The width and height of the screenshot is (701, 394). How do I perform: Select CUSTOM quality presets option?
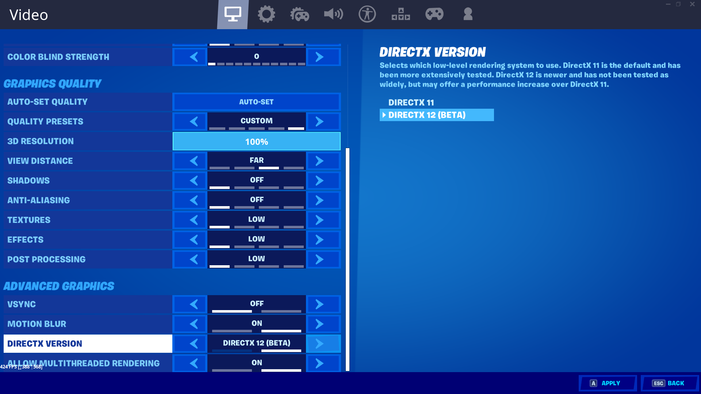pos(256,120)
